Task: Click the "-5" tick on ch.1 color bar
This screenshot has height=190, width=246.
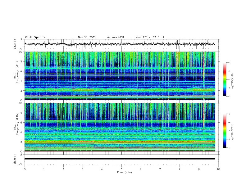Action: pos(229,79)
